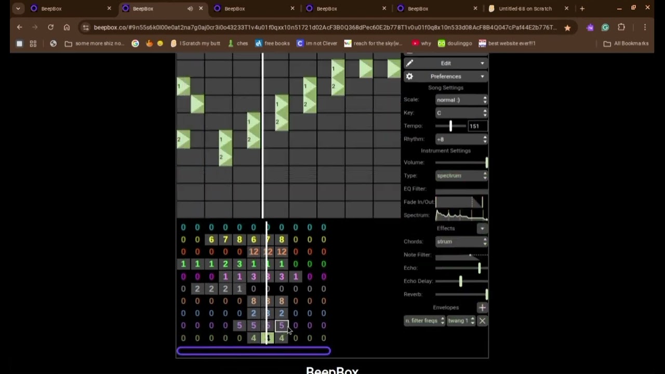Open the best website ever!!!1 bookmark
Screen dimensions: 665x374
click(x=507, y=44)
